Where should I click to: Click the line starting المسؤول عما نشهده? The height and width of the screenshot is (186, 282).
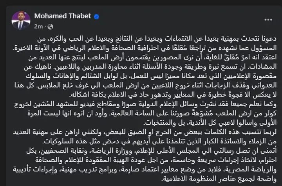(145, 48)
